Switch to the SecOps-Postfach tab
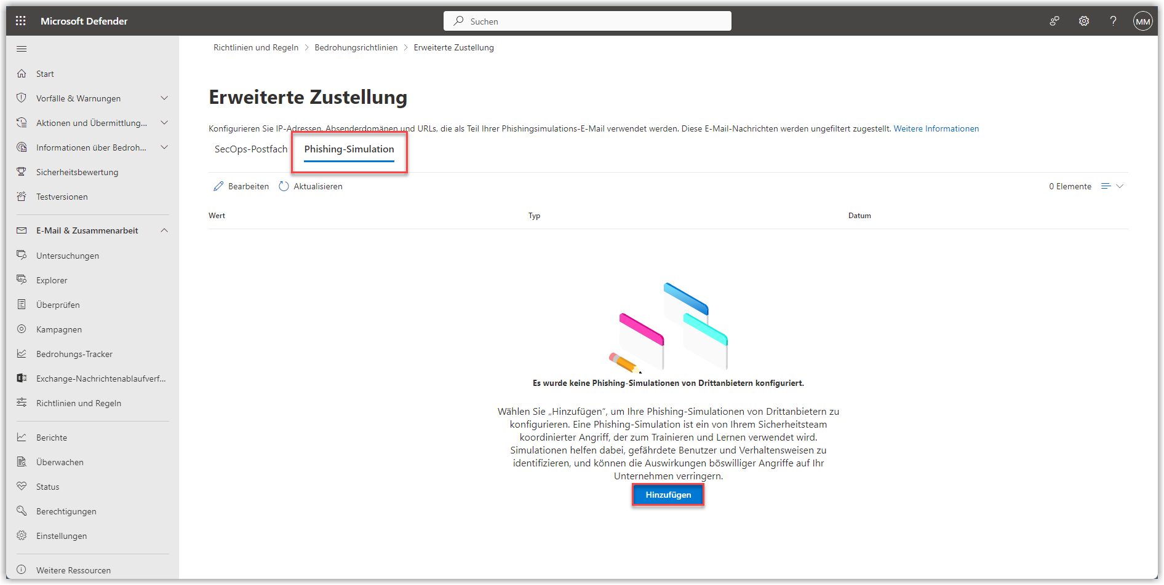The image size is (1164, 585). pos(251,149)
